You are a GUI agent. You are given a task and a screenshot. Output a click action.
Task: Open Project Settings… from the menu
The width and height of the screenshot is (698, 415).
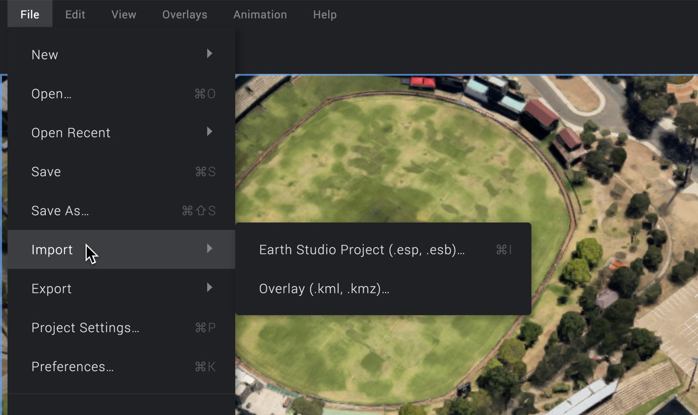point(85,328)
